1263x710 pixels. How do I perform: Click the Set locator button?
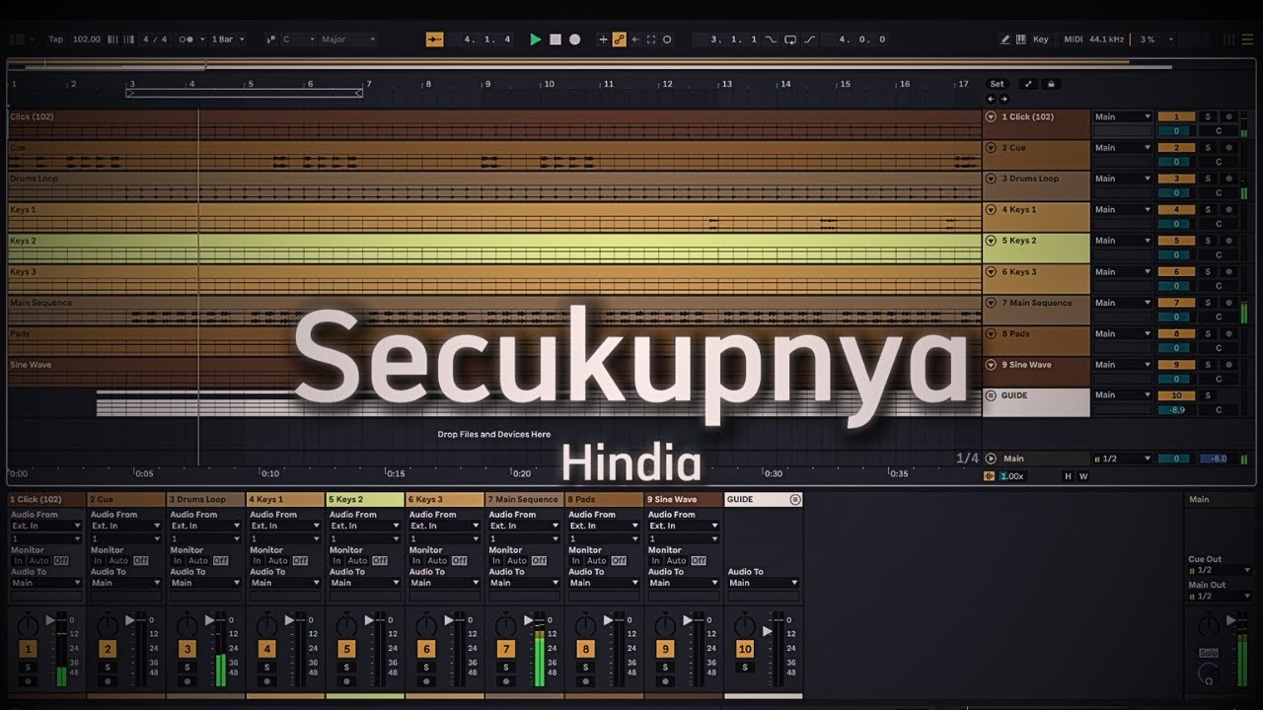998,84
